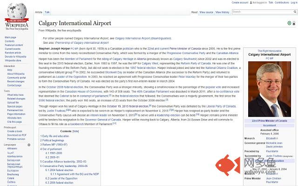Open Current events sidebar link
This screenshot has width=298, height=186.
coord(13,49)
